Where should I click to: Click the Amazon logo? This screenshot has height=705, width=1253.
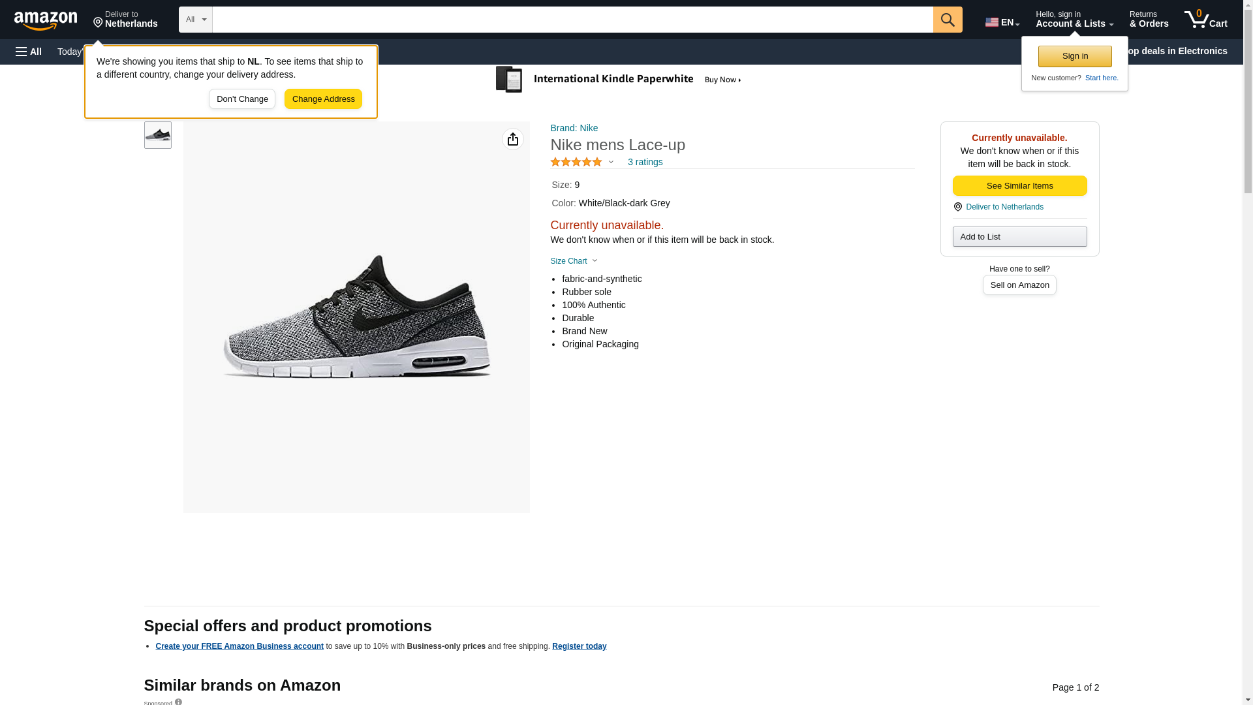tap(46, 20)
